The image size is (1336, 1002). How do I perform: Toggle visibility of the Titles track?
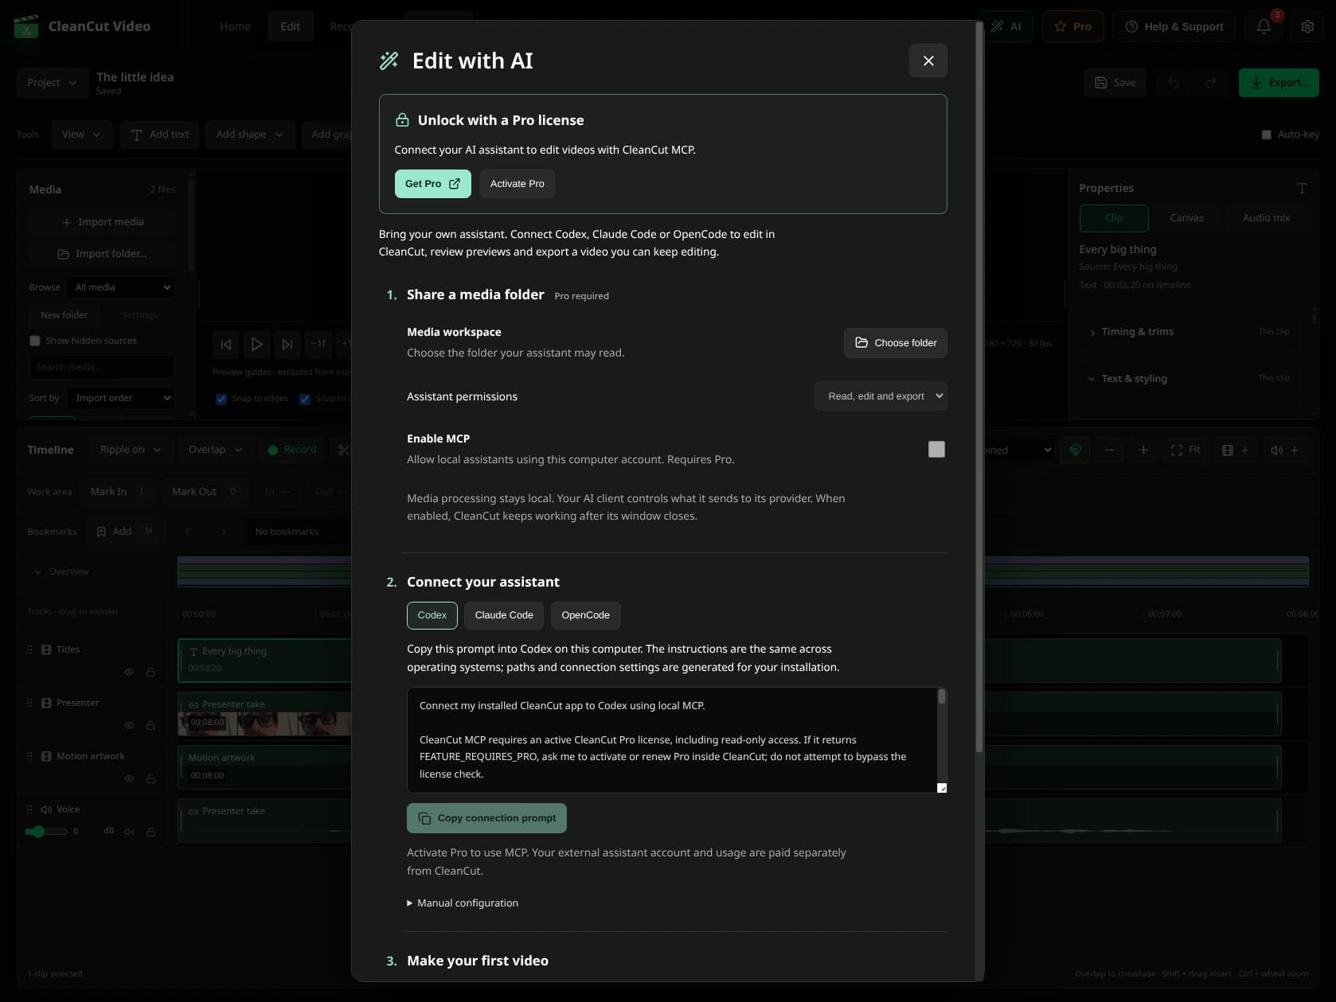(129, 673)
